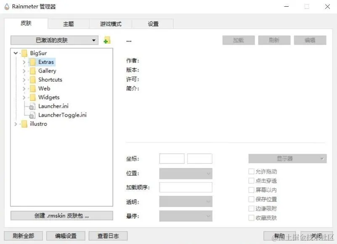This screenshot has height=244, width=337.
Task: Click the 刷新 button
Action: click(274, 40)
